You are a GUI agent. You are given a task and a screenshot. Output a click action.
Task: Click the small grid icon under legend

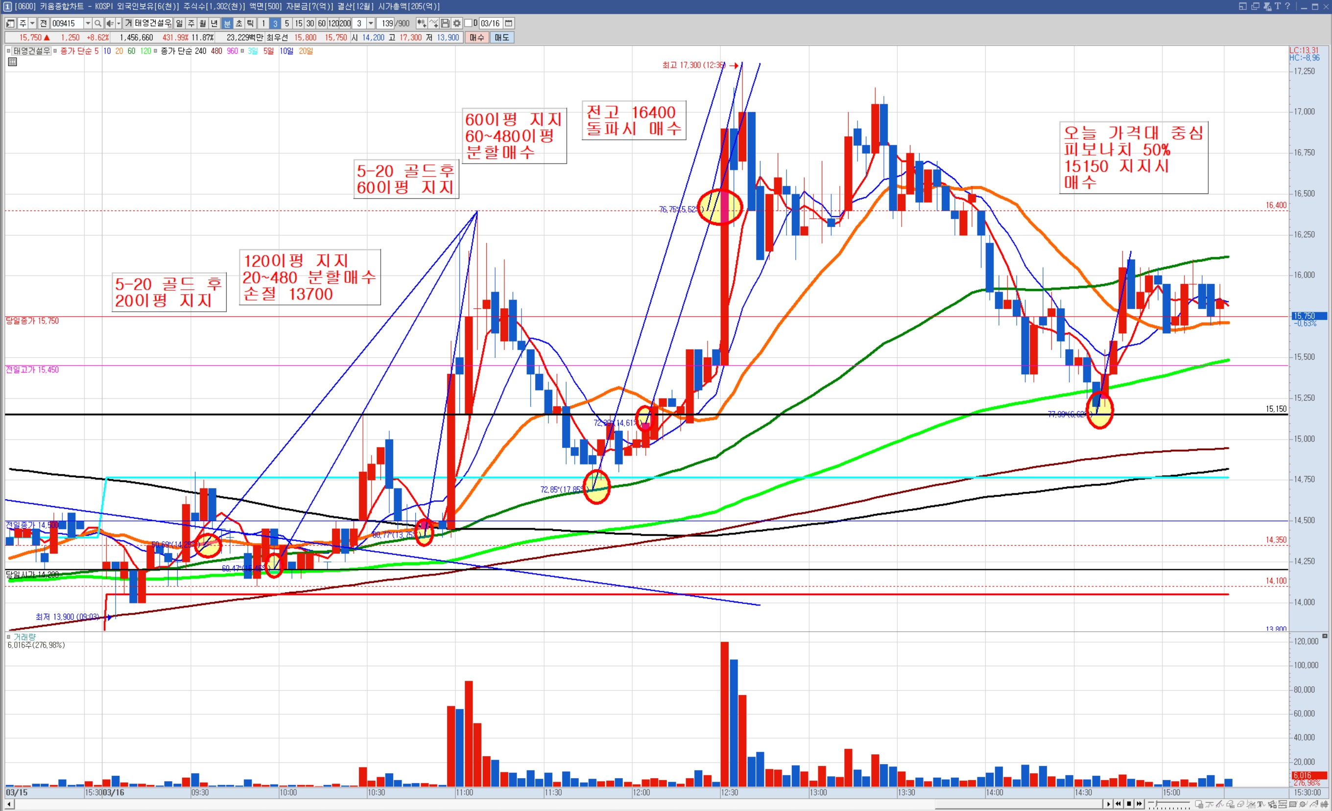coord(12,62)
